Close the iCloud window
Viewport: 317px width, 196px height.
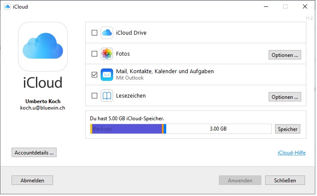pyautogui.click(x=305, y=6)
